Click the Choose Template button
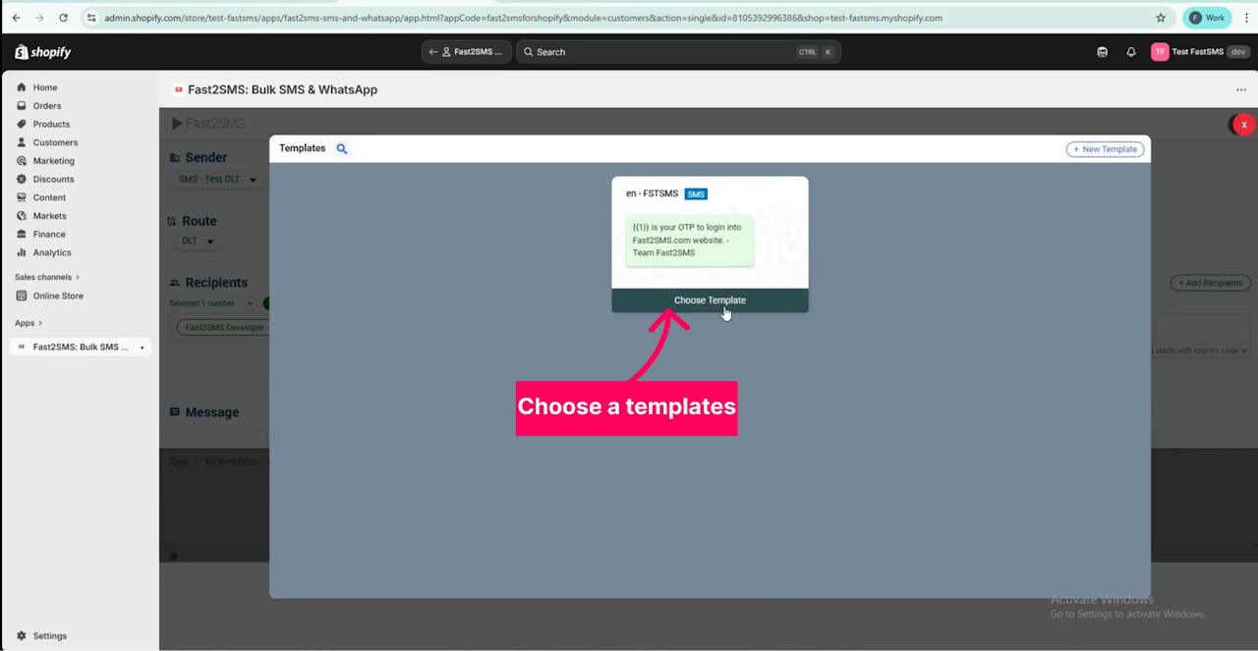 pyautogui.click(x=710, y=300)
